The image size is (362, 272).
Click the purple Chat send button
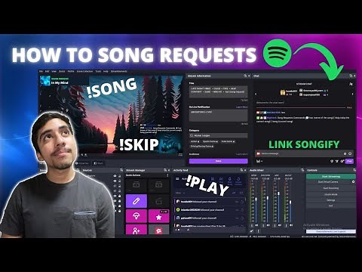click(x=349, y=161)
